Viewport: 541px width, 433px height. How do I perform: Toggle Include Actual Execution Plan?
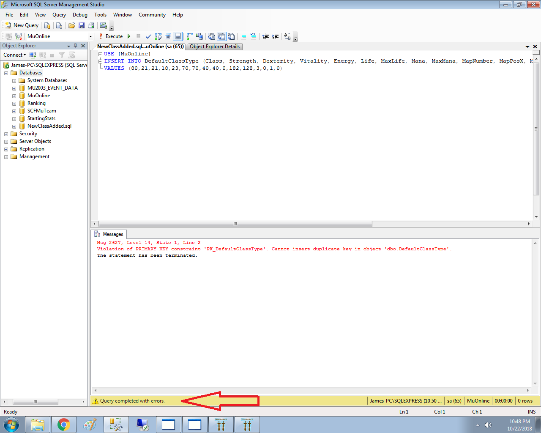click(x=190, y=36)
